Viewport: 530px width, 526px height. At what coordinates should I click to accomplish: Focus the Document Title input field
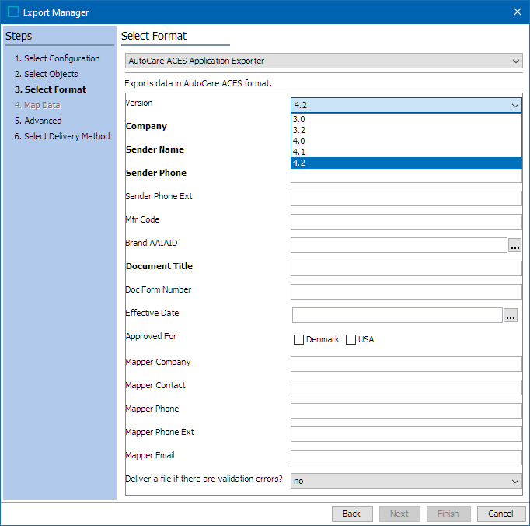point(406,268)
